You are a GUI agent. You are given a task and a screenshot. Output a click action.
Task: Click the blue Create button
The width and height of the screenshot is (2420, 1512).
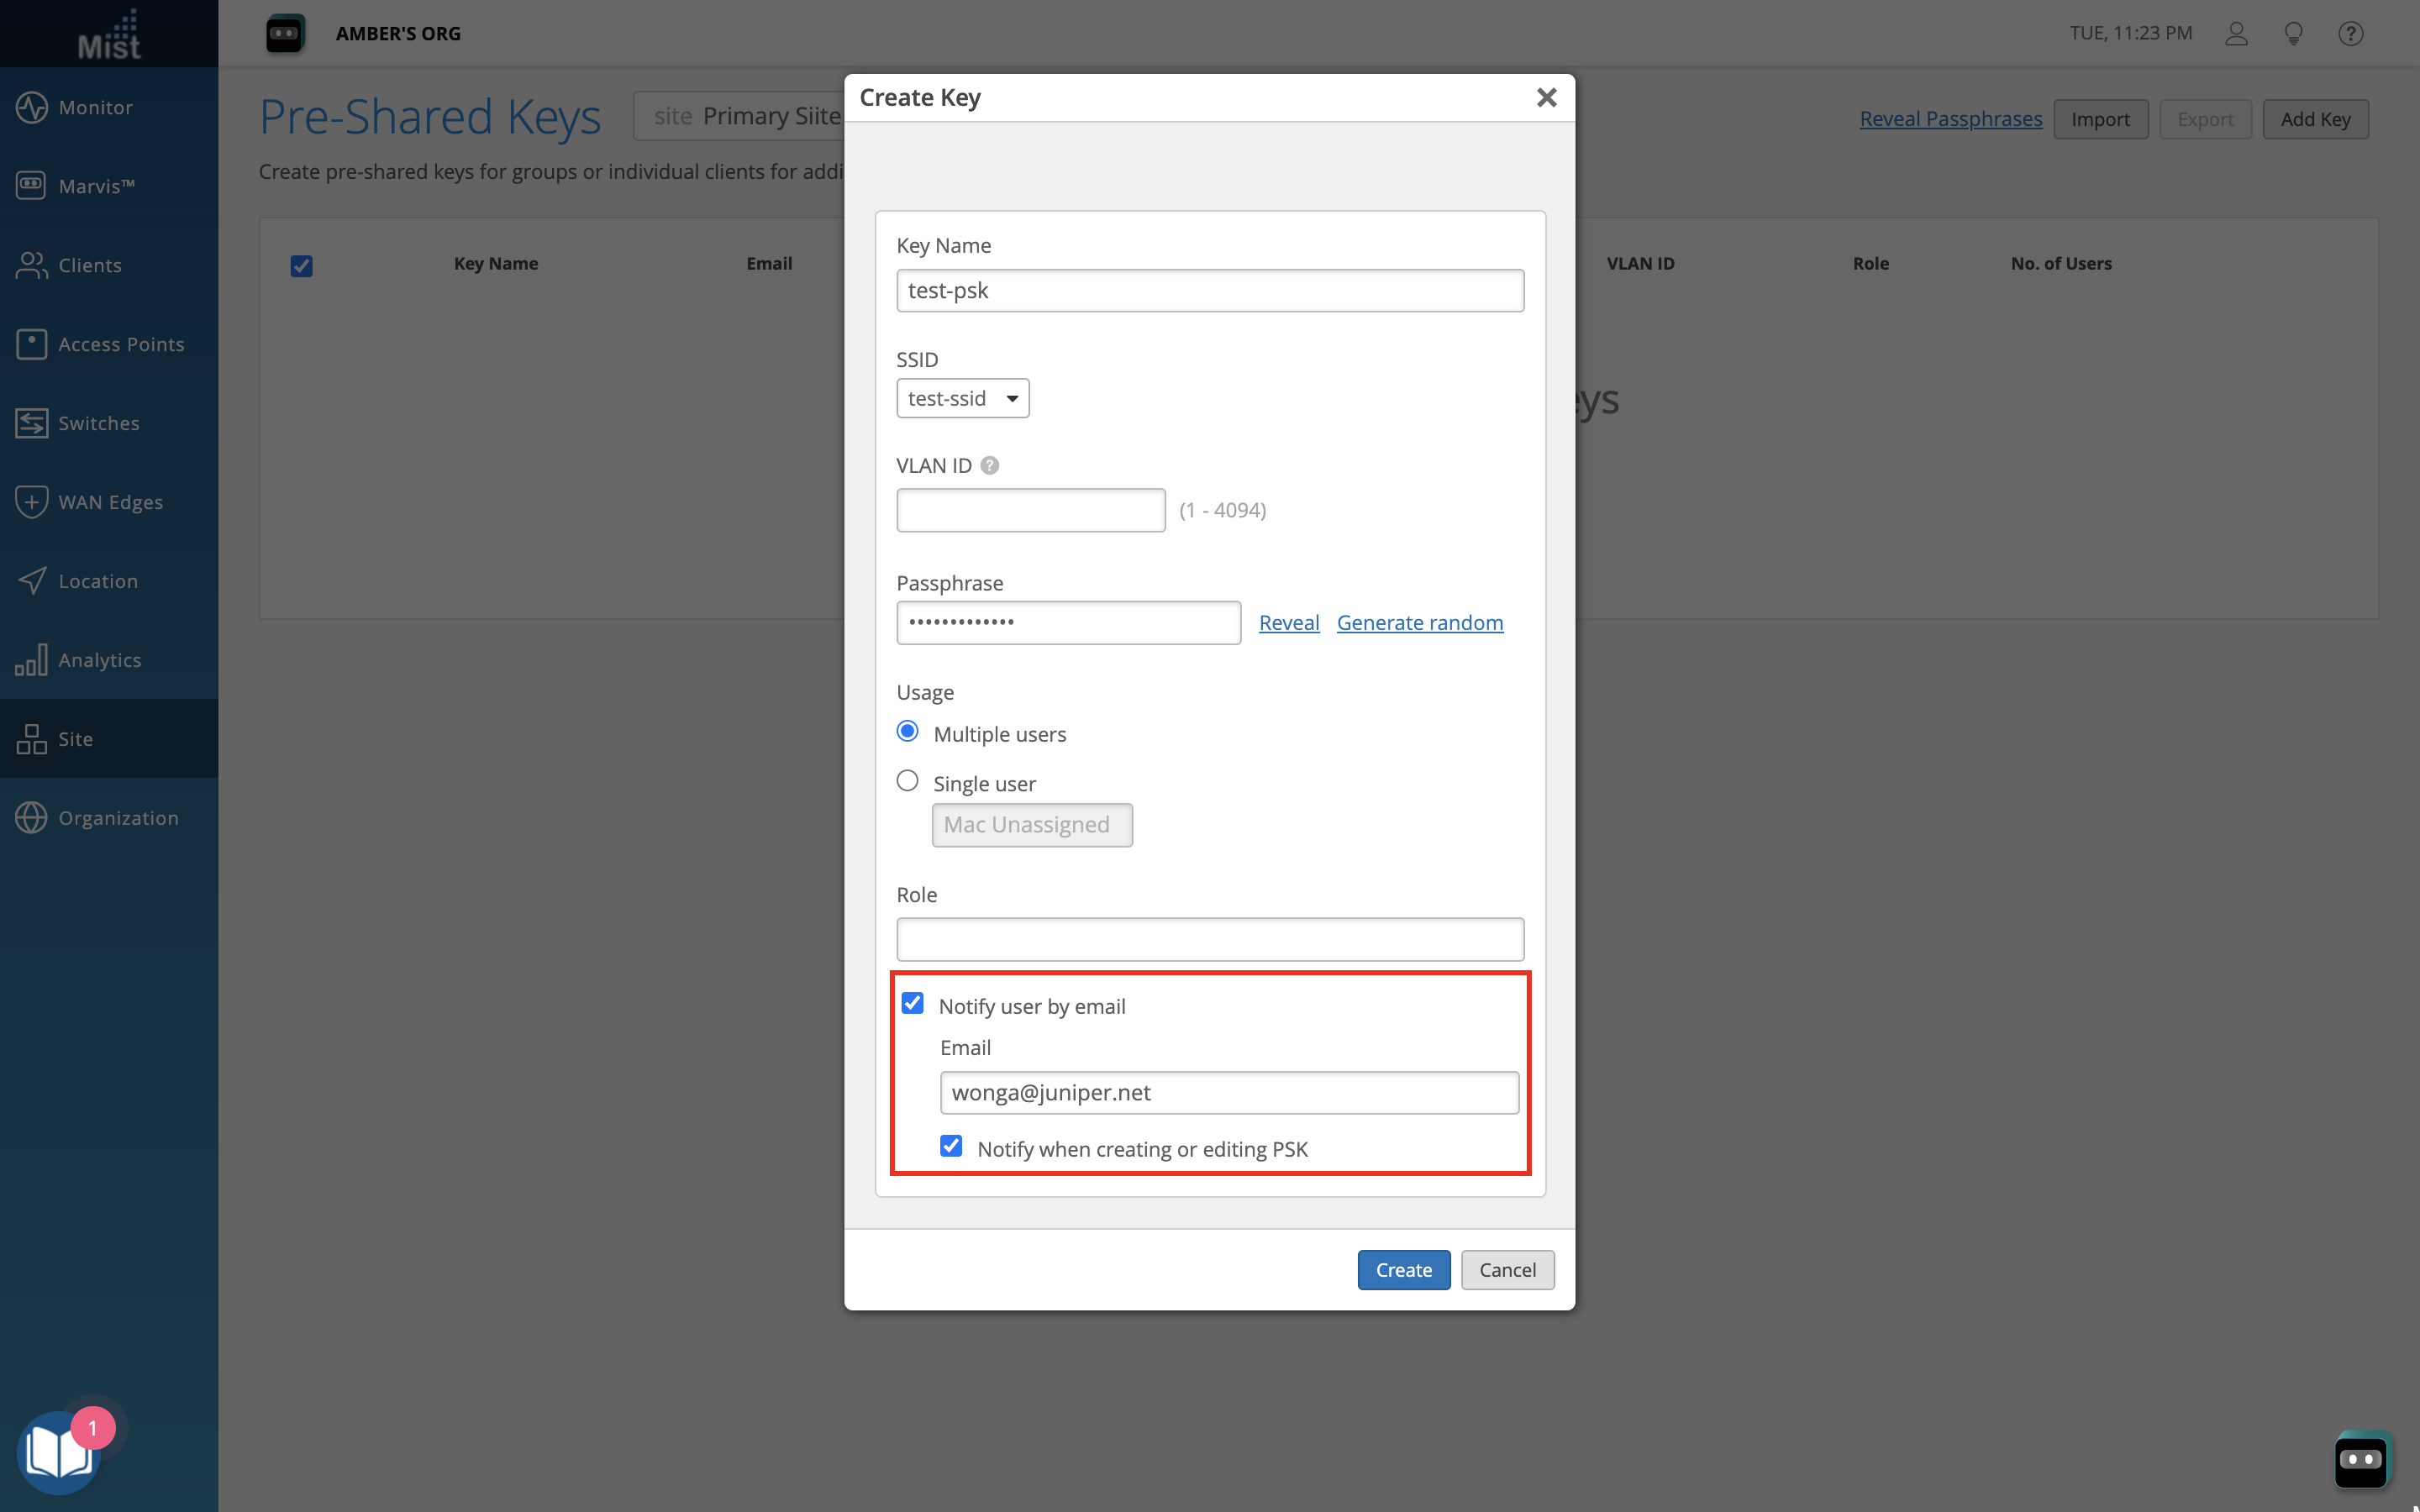[x=1403, y=1270]
